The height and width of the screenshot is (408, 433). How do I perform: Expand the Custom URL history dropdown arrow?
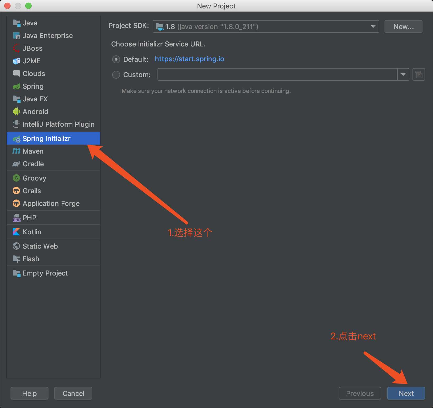(403, 74)
